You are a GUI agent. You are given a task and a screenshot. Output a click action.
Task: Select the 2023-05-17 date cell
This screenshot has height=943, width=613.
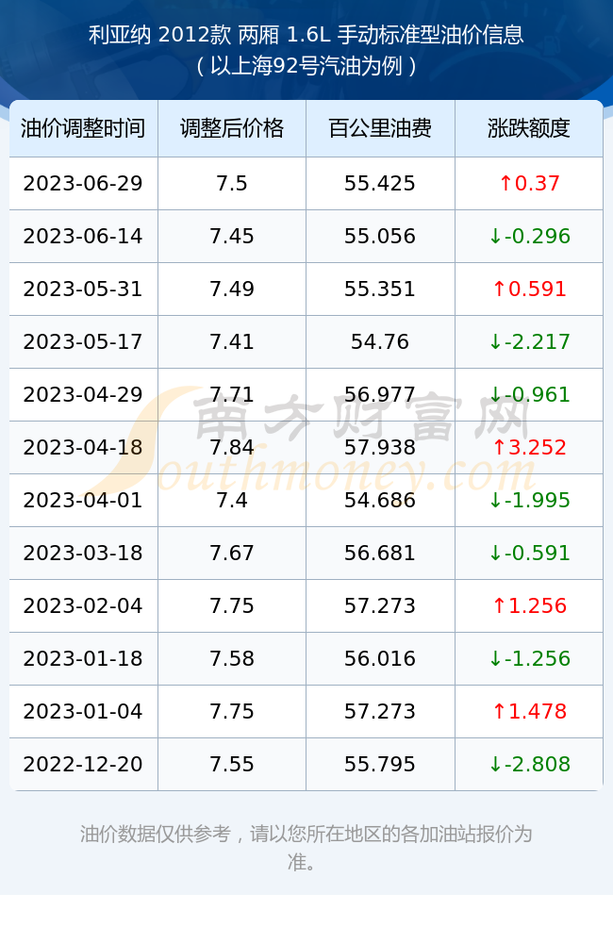point(83,342)
